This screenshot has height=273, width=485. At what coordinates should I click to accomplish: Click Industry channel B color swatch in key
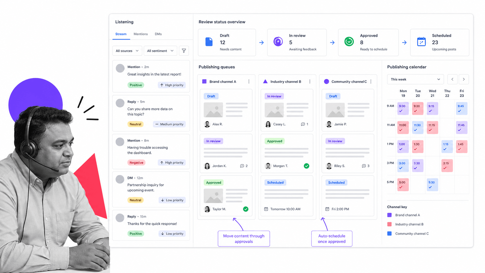coord(390,224)
